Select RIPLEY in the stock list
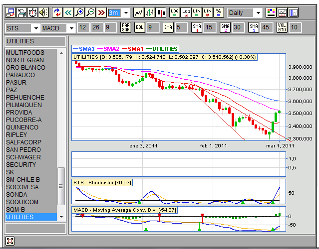 pyautogui.click(x=16, y=135)
